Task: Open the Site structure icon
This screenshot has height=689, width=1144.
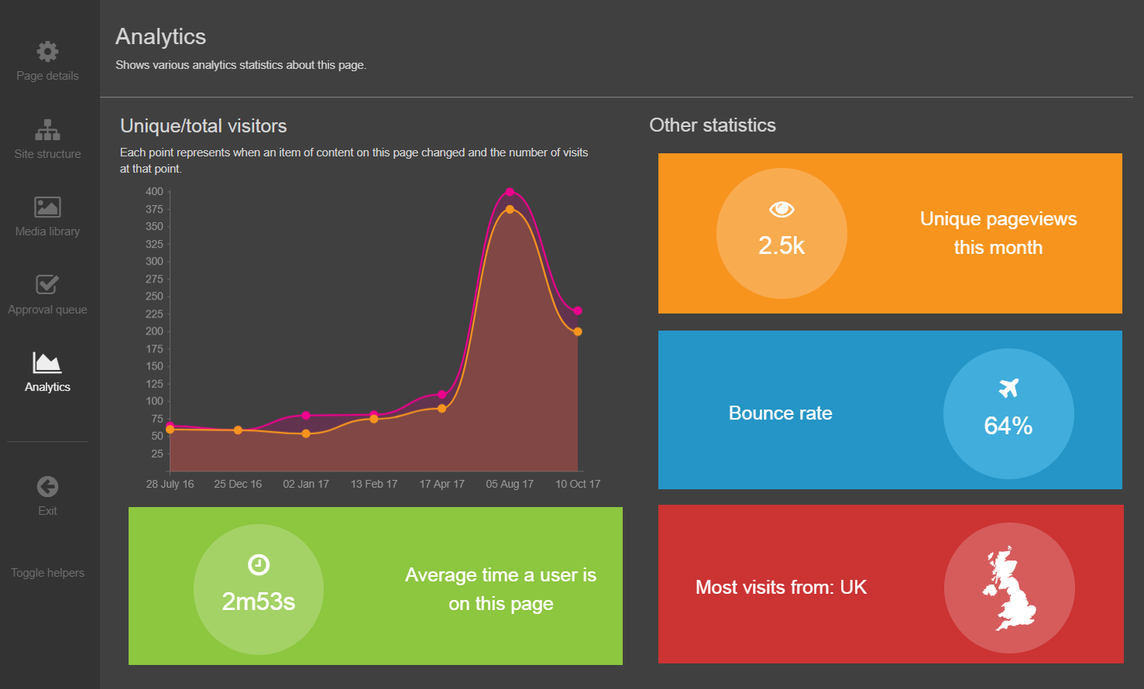Action: click(x=47, y=129)
